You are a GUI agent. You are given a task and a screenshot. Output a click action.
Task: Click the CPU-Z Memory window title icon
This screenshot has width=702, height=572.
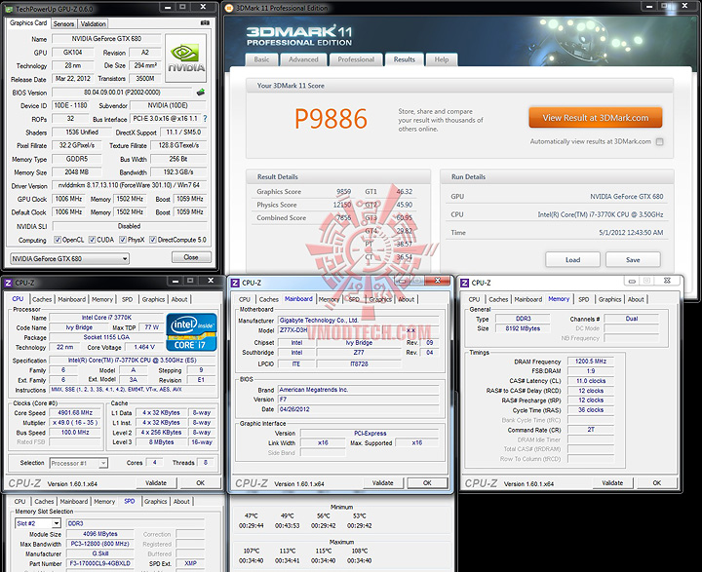coord(465,283)
